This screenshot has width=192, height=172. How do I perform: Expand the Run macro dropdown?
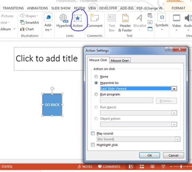pos(174,113)
